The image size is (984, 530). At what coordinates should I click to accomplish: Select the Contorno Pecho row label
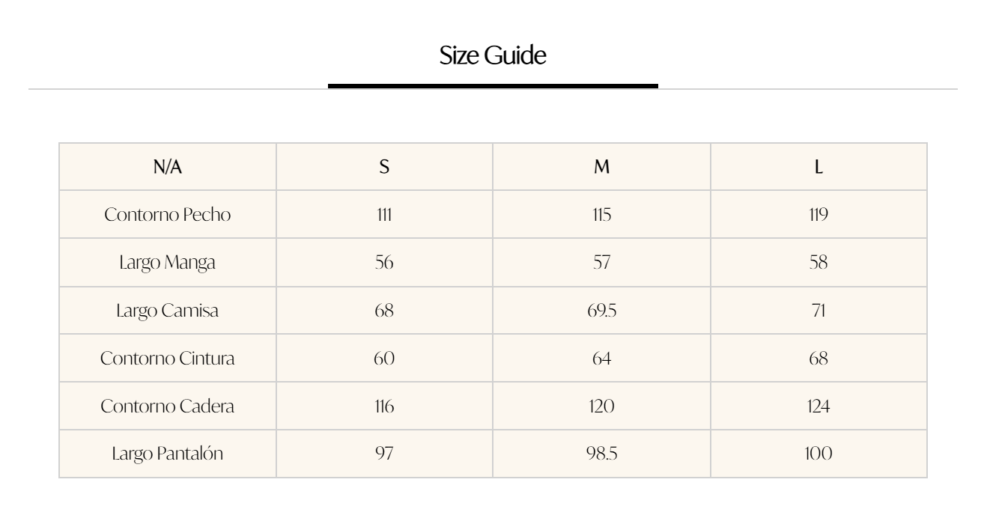click(x=167, y=215)
